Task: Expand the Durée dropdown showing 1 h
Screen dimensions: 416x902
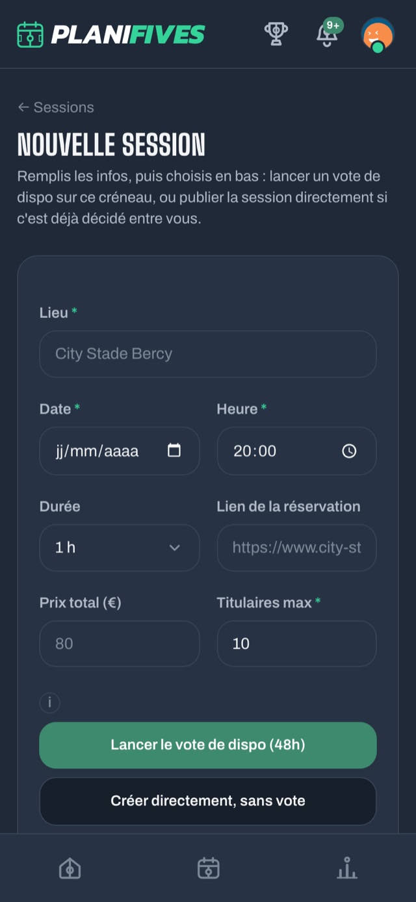Action: [120, 548]
